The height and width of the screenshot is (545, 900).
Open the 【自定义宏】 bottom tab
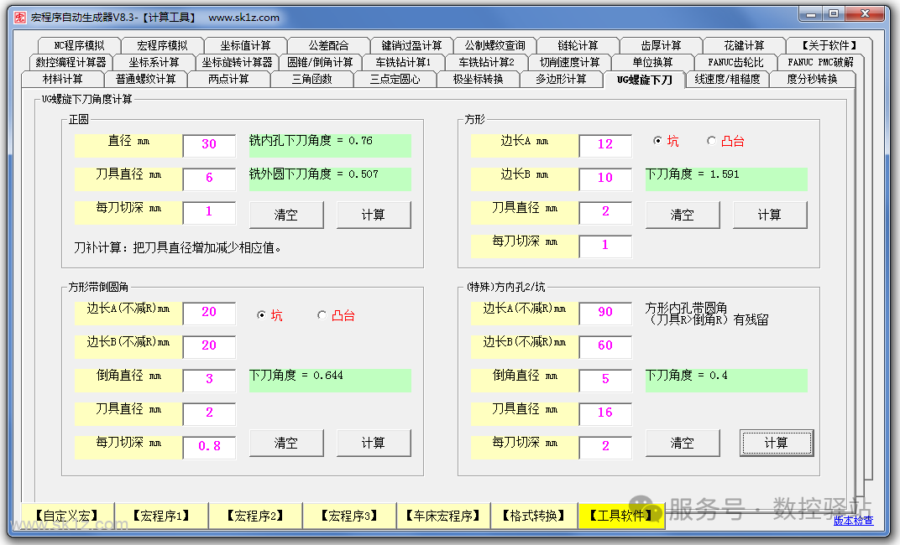(x=68, y=516)
